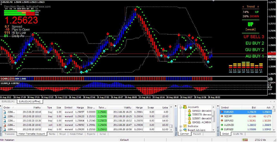Click the down arrow of the Market Watch scrollbar
The width and height of the screenshot is (277, 142).
pyautogui.click(x=274, y=130)
